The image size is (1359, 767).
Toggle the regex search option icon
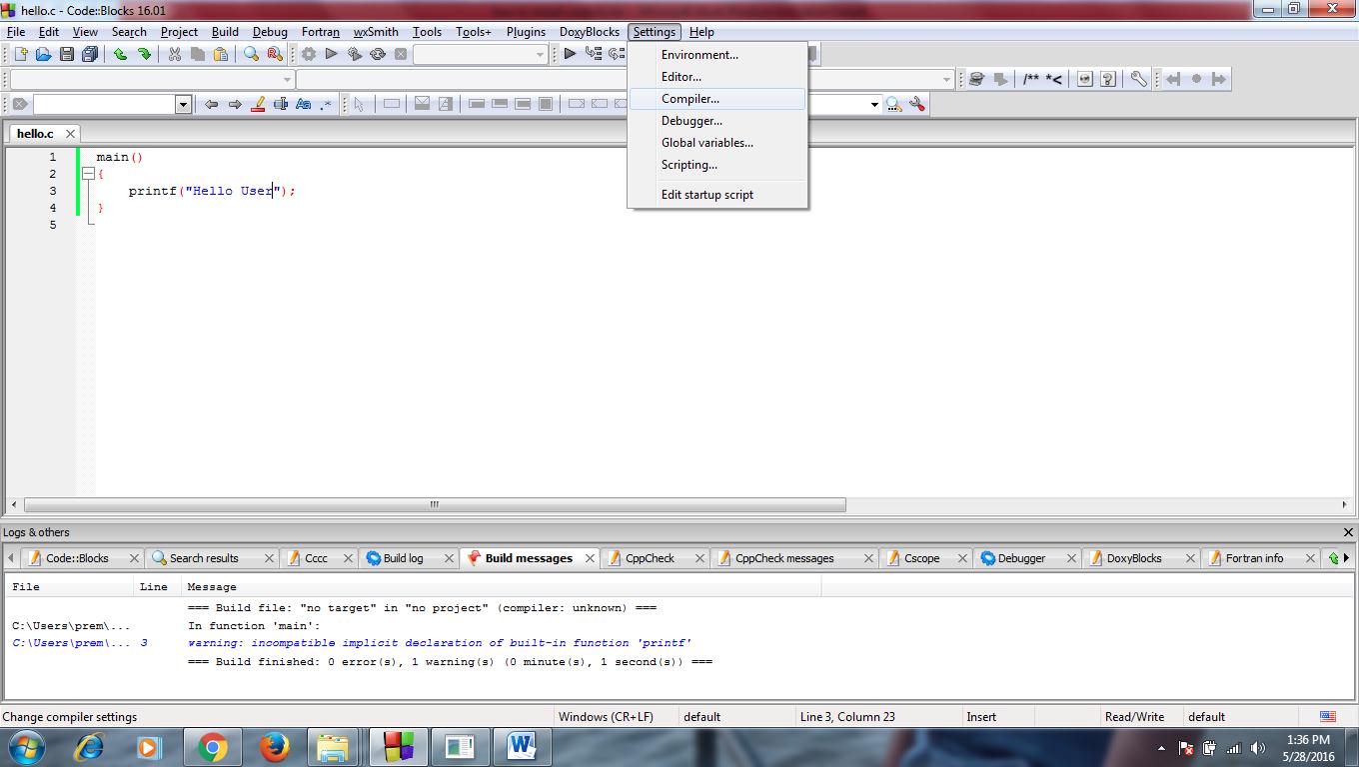click(326, 104)
